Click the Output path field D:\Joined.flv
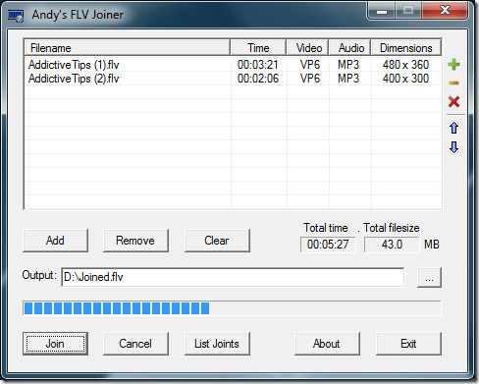 [x=233, y=277]
